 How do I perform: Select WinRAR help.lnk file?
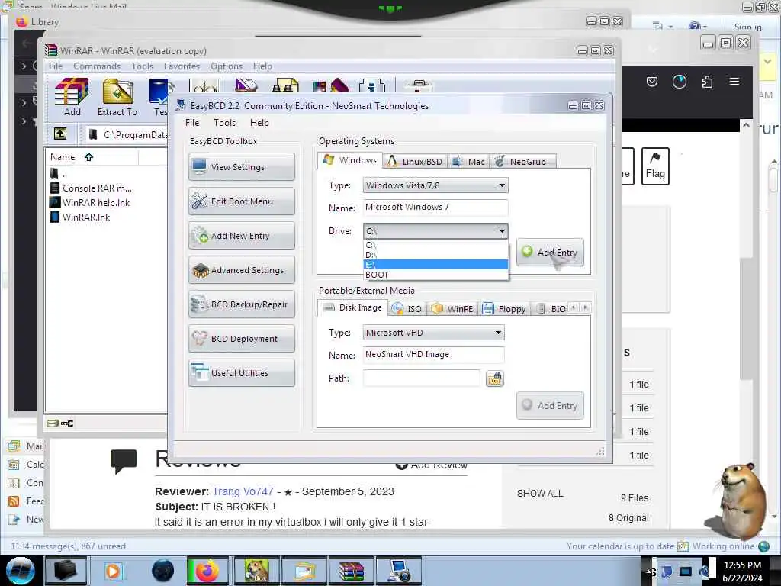[90, 203]
